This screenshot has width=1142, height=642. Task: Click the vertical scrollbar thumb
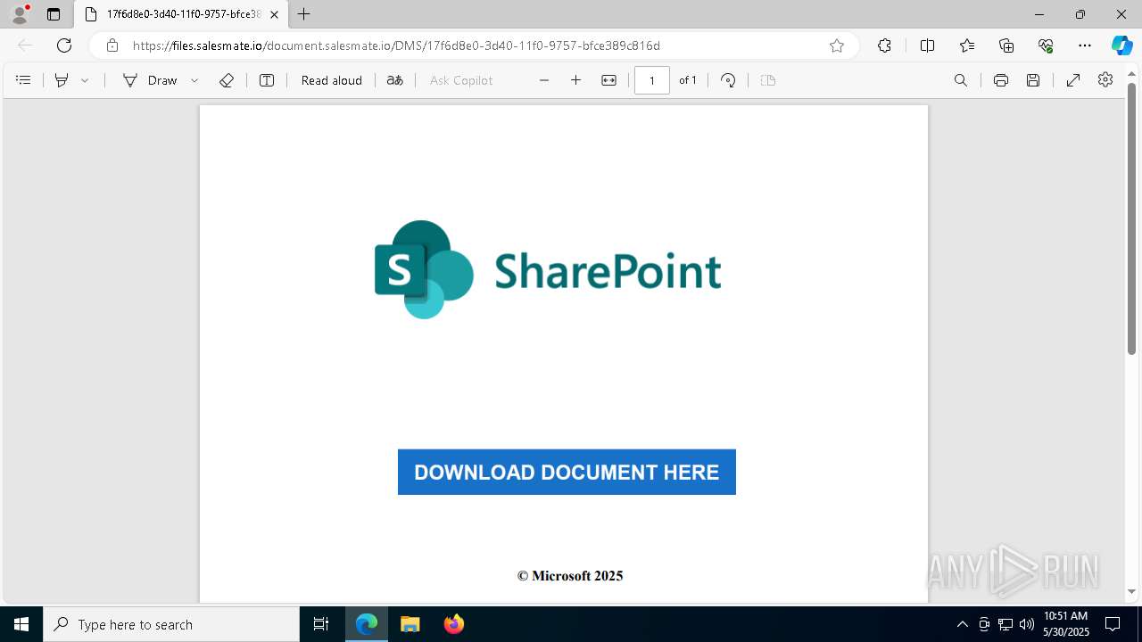coord(1131,218)
